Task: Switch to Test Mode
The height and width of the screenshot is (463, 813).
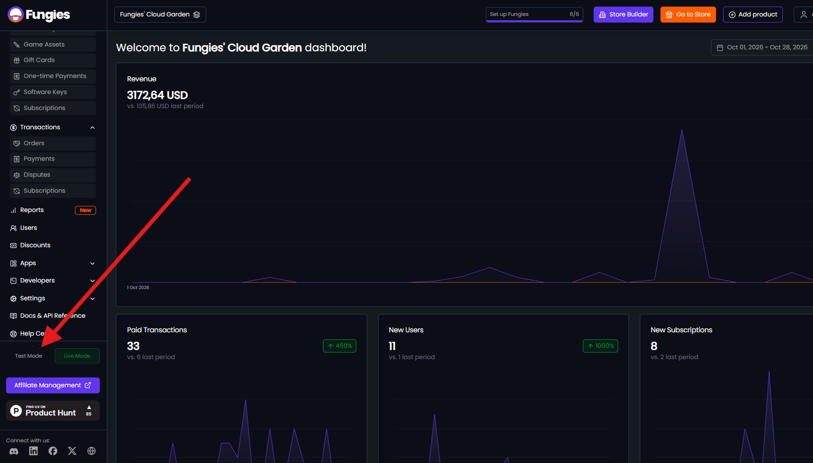Action: [29, 356]
